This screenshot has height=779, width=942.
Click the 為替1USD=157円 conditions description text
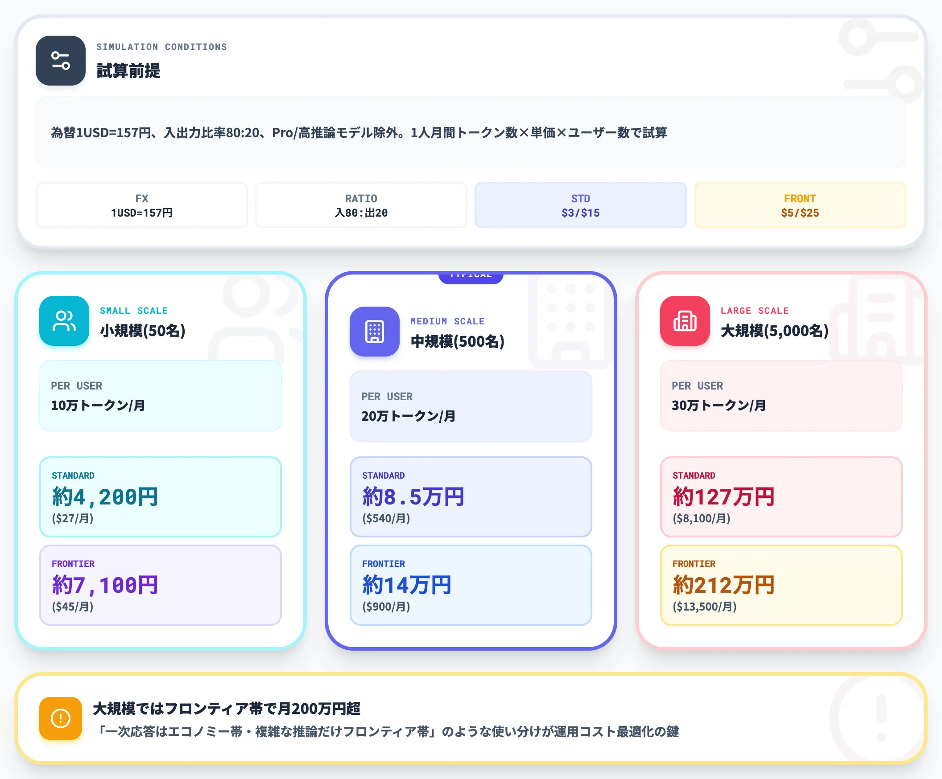(359, 133)
